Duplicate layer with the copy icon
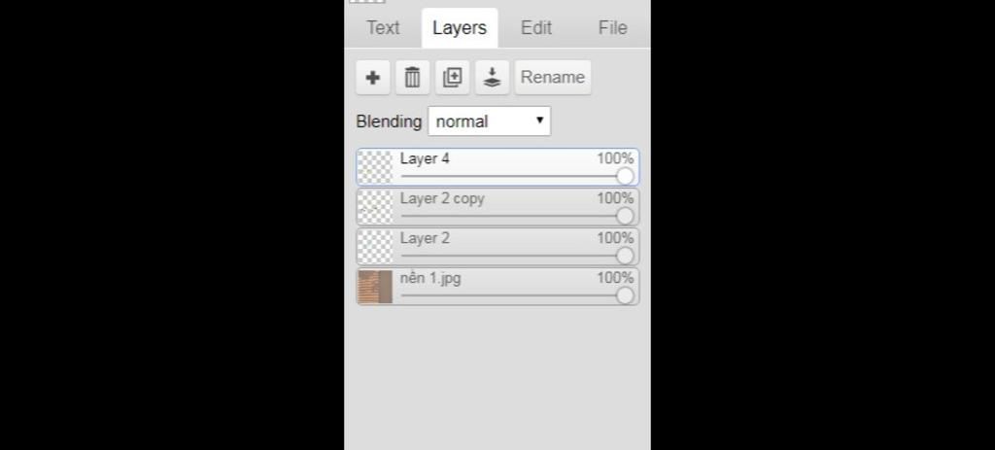The height and width of the screenshot is (450, 995). 453,78
